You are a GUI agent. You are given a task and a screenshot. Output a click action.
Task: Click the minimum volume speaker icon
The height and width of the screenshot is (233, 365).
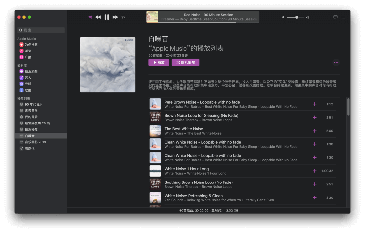(283, 17)
